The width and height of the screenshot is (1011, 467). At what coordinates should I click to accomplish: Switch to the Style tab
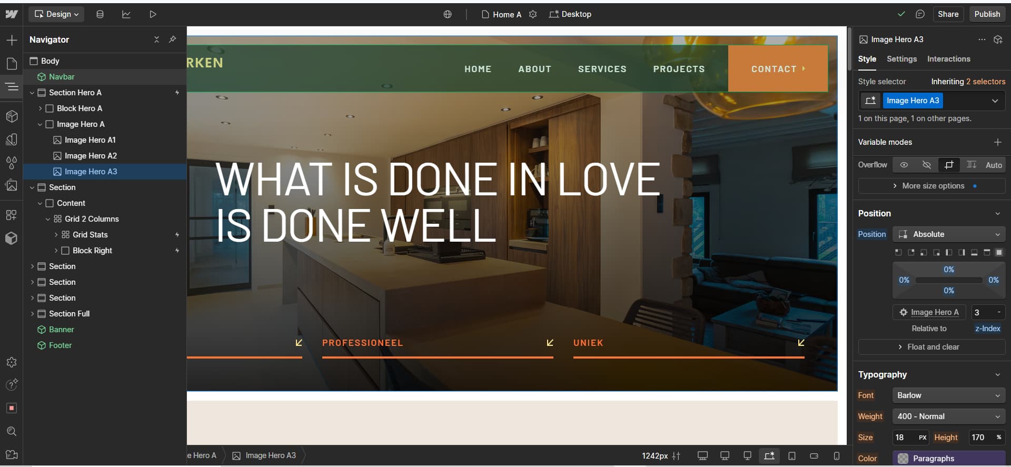[x=867, y=59]
